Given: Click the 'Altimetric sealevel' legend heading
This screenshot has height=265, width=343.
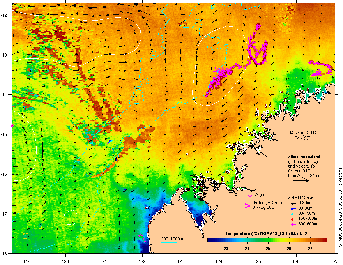Looking at the screenshot, I should (x=304, y=157).
